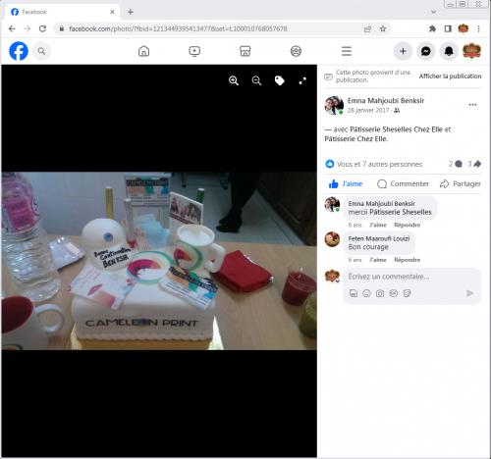Open Messenger chats
491x459 pixels.
tap(426, 51)
